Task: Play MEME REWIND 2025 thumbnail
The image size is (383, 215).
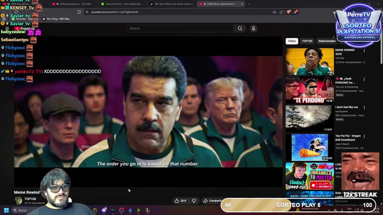Action: [x=309, y=62]
